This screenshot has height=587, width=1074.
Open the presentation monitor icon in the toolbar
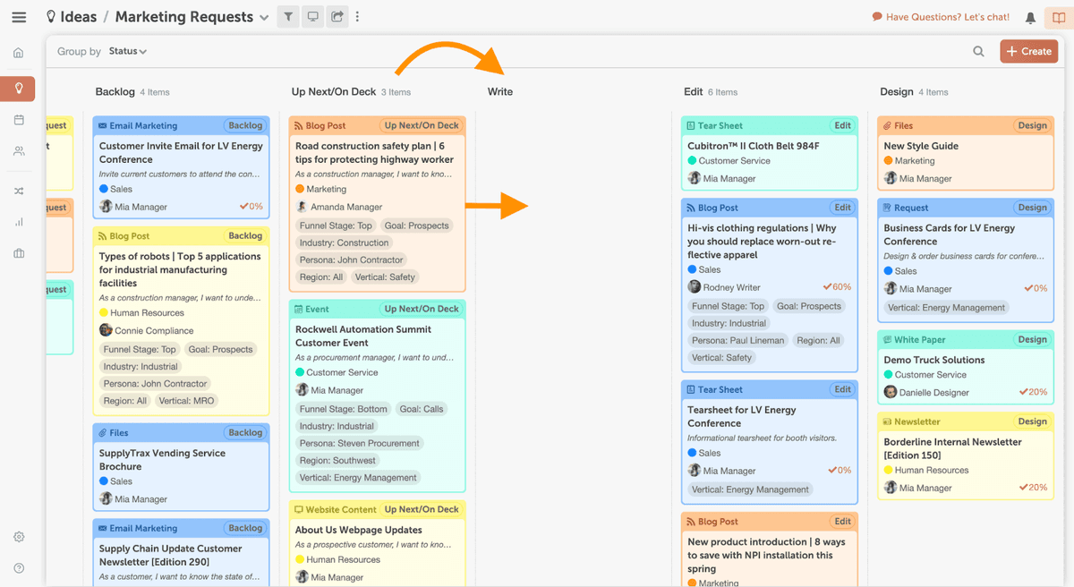(x=312, y=16)
